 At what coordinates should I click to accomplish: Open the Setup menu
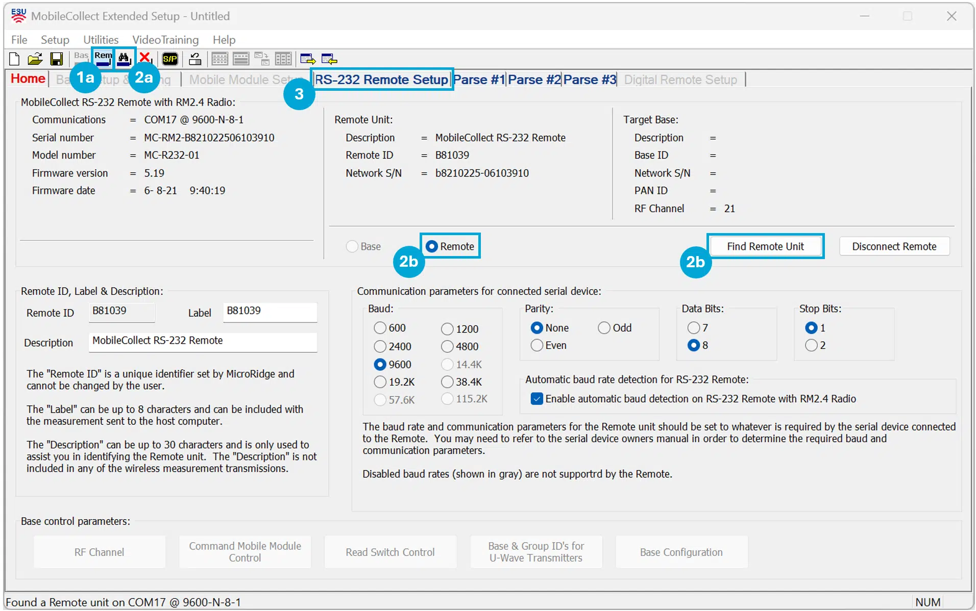(x=55, y=40)
